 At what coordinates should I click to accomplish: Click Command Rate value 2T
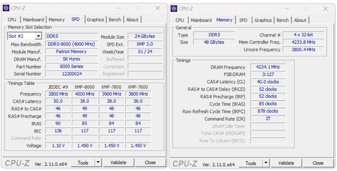pyautogui.click(x=268, y=118)
